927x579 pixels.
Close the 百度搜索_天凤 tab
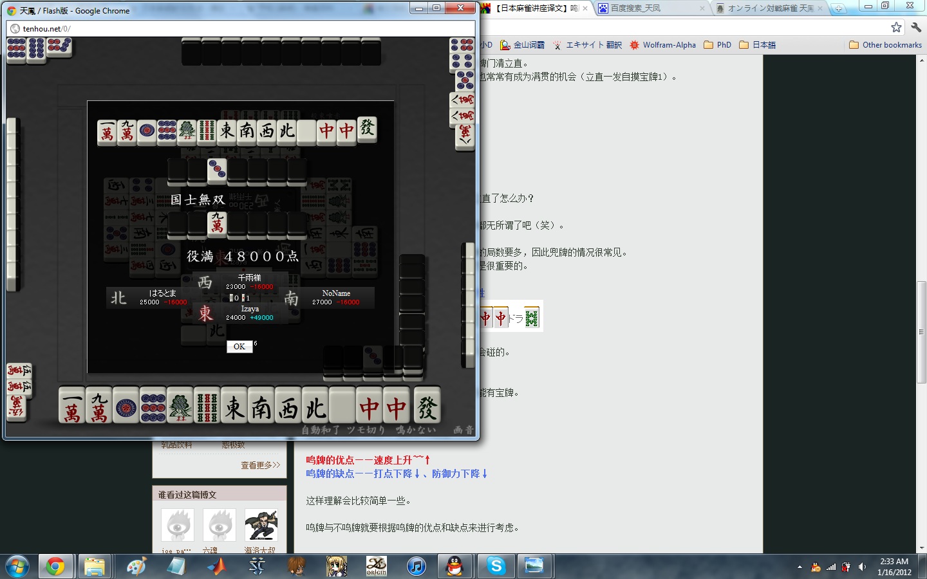pyautogui.click(x=702, y=8)
